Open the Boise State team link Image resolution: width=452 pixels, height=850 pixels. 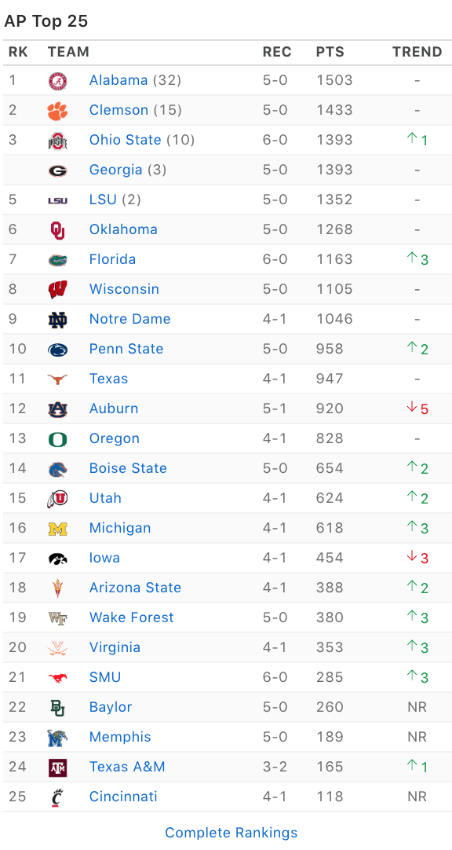[128, 468]
